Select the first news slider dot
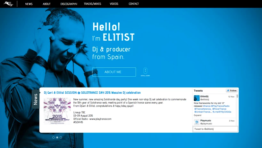Screen dimensions: 262x148 [x=54, y=137]
